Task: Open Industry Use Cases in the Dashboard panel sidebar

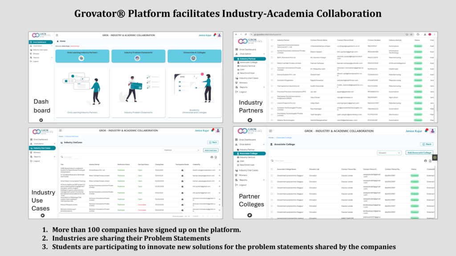Action: (x=41, y=50)
